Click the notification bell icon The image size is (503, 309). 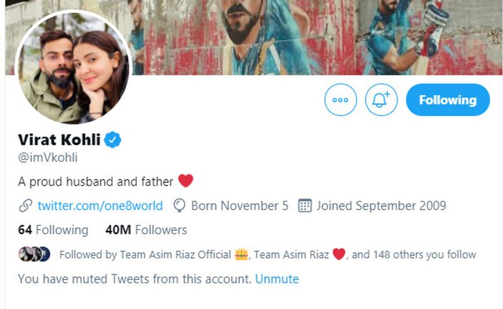[381, 100]
